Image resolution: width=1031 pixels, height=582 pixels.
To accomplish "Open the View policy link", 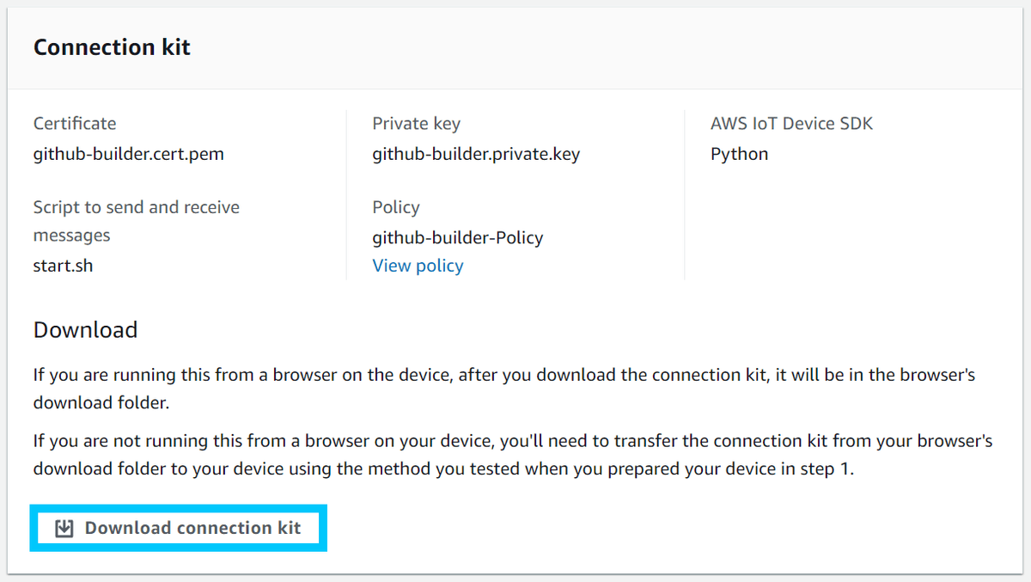I will tap(418, 266).
